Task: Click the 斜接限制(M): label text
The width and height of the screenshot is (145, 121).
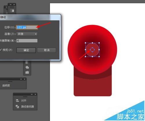Action: (8, 41)
